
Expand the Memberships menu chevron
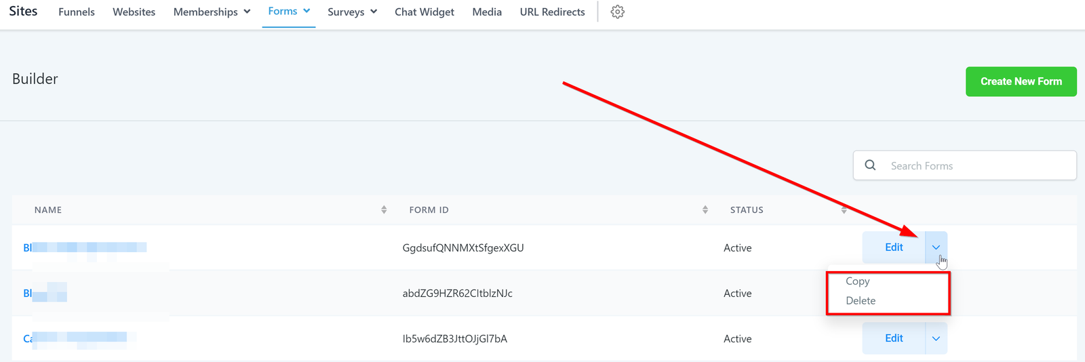[247, 12]
